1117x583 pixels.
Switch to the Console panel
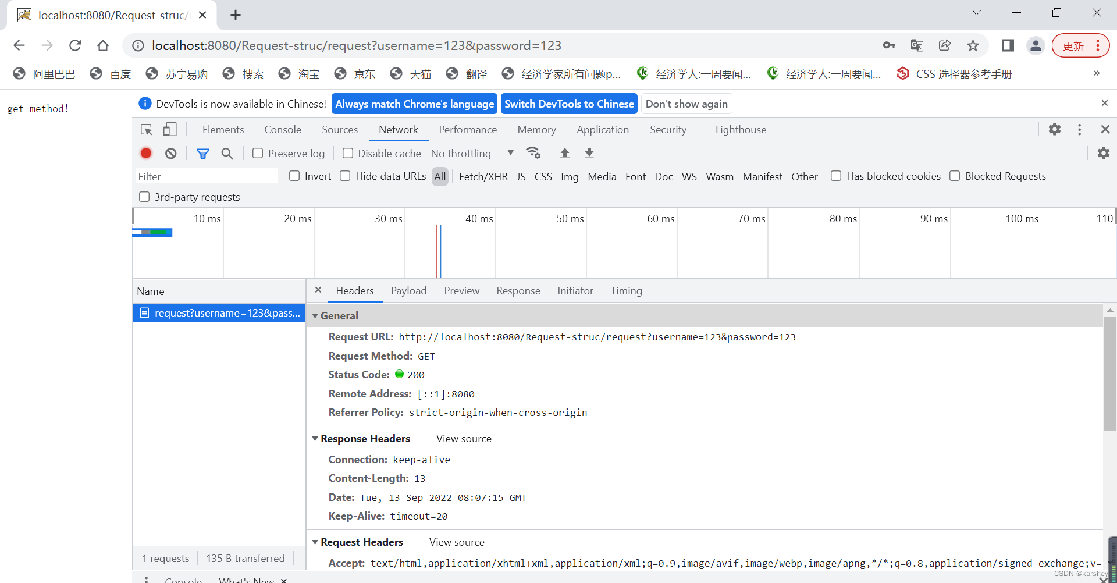click(x=283, y=129)
